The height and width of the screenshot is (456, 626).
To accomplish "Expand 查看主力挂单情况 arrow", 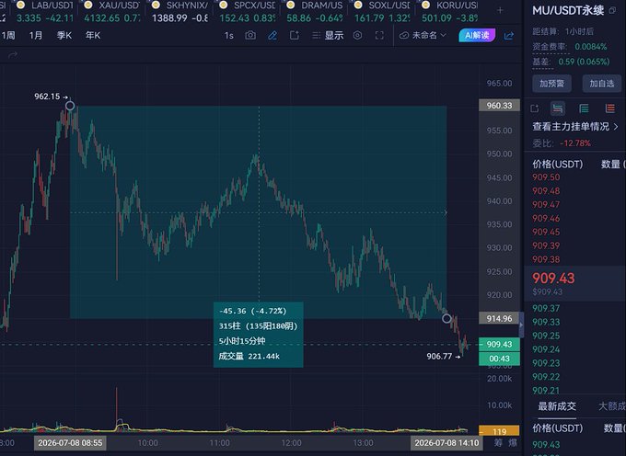I will (x=616, y=127).
